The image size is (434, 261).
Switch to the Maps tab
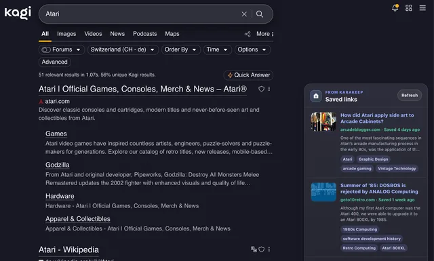(x=172, y=34)
